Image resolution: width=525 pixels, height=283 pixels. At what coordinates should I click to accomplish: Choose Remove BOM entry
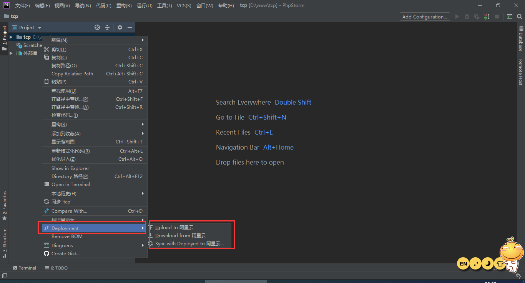[95, 236]
